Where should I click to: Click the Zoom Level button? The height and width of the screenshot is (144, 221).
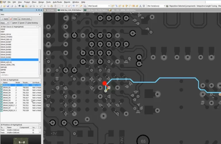(25, 19)
